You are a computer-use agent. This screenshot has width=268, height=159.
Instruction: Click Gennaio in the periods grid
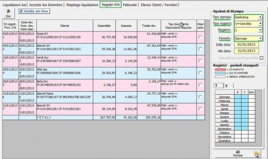pyautogui.click(x=224, y=97)
